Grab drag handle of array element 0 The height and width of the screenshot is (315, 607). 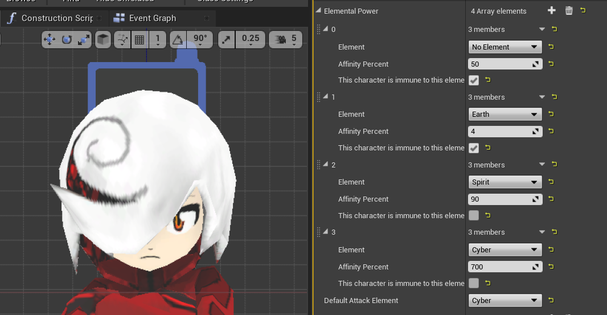pos(319,30)
